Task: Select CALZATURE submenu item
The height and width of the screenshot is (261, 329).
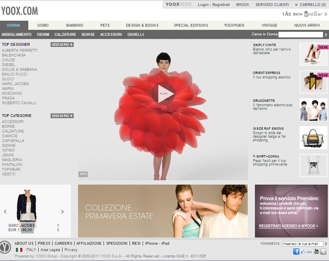Action: pos(65,34)
